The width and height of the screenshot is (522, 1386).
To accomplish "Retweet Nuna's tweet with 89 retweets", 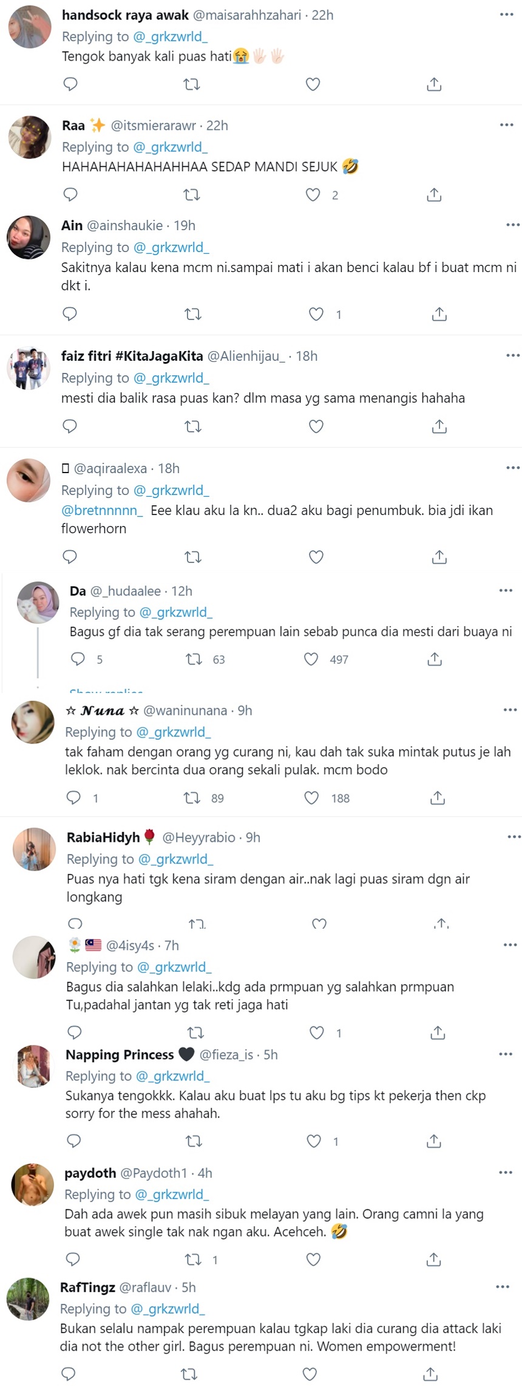I will (192, 797).
